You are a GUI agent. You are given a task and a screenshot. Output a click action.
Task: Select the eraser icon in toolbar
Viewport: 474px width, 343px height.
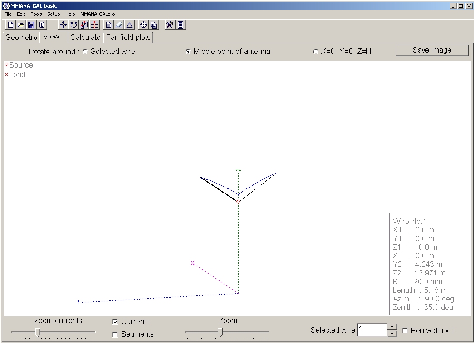(x=119, y=25)
